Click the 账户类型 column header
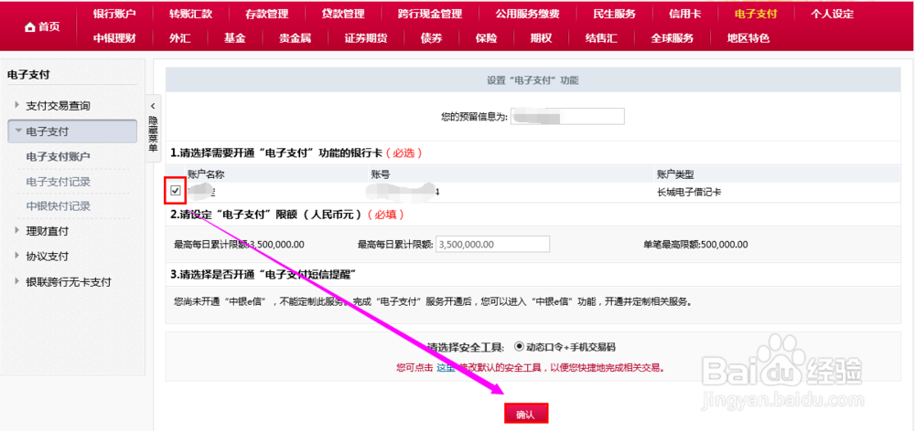The height and width of the screenshot is (431, 915). click(676, 173)
